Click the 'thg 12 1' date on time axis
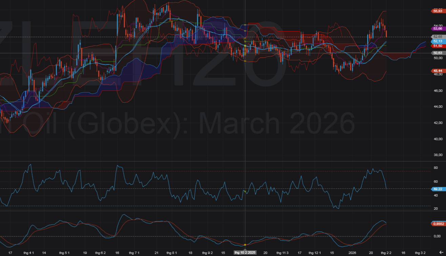The image size is (446, 256). point(314,253)
